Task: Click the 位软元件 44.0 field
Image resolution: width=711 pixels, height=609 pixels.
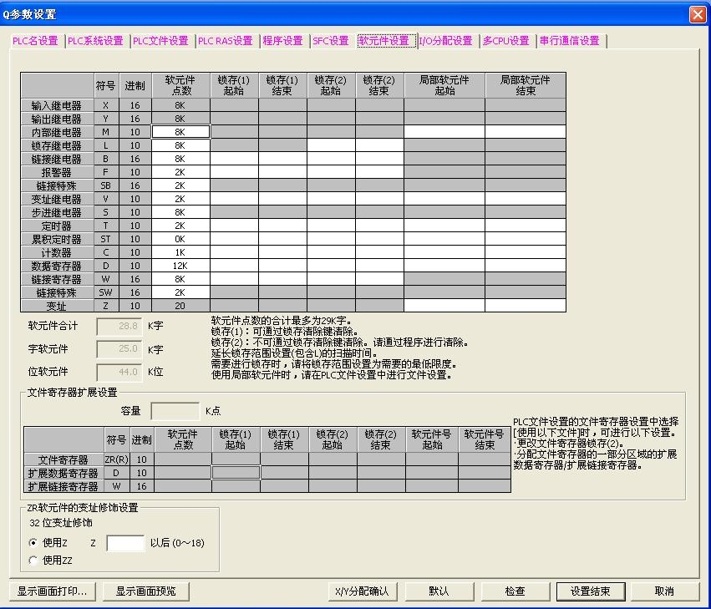Action: click(119, 373)
